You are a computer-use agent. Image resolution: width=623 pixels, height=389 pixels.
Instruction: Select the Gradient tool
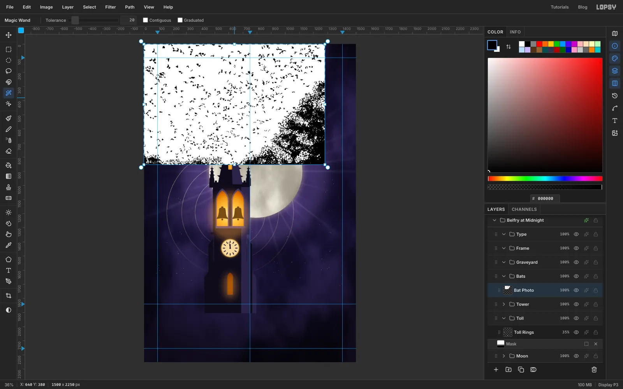point(9,176)
